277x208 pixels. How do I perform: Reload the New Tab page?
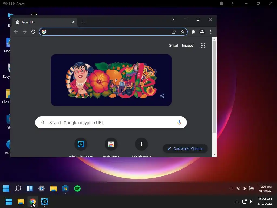click(x=33, y=32)
